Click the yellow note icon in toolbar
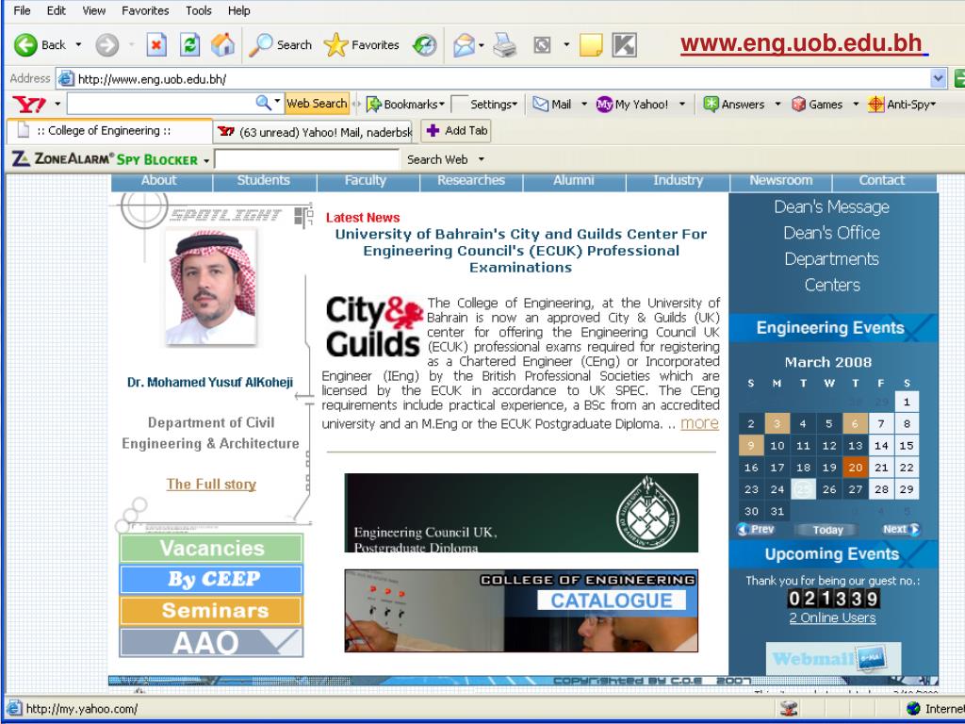Viewport: 965px width, 724px height. pyautogui.click(x=591, y=45)
